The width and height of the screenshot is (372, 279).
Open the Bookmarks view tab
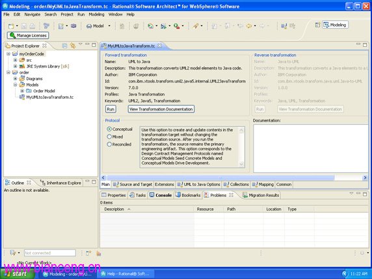click(188, 195)
